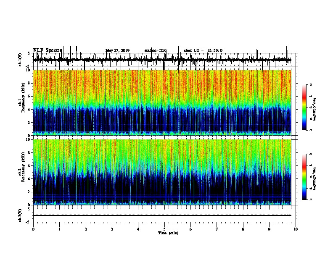Click the ch.1 colorbar log(PSD) label

314,109
